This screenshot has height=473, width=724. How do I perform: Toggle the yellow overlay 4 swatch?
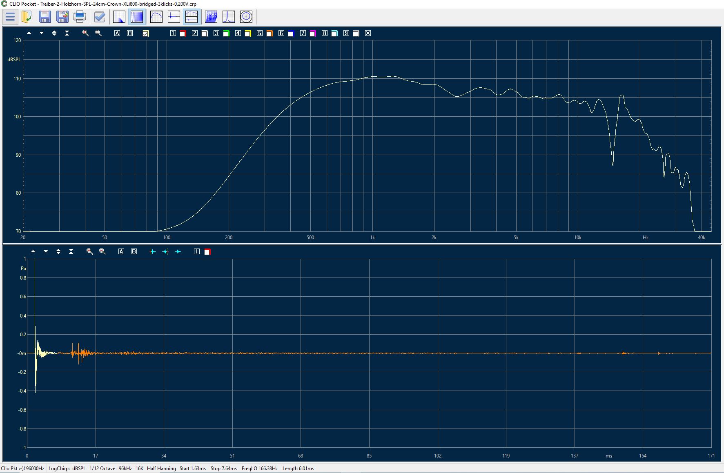click(248, 33)
